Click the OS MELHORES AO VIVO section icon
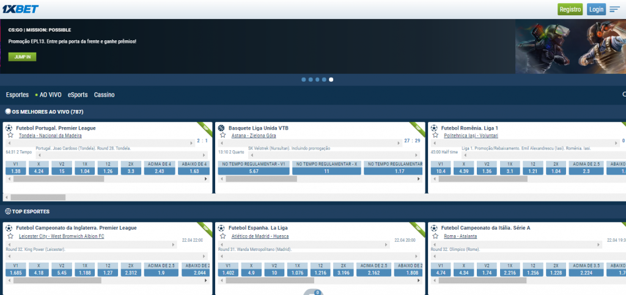 [7, 112]
